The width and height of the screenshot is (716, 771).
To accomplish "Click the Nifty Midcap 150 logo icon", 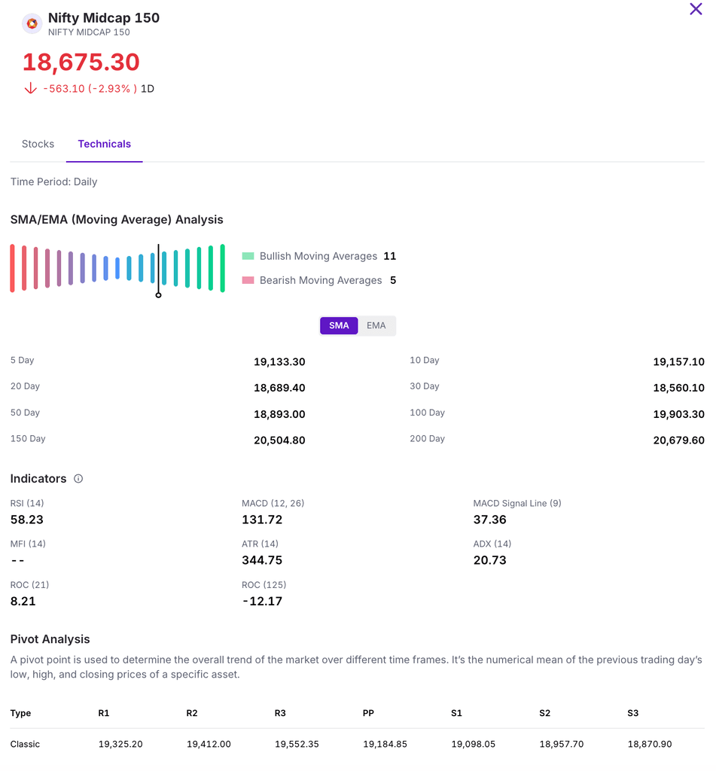I will (32, 24).
